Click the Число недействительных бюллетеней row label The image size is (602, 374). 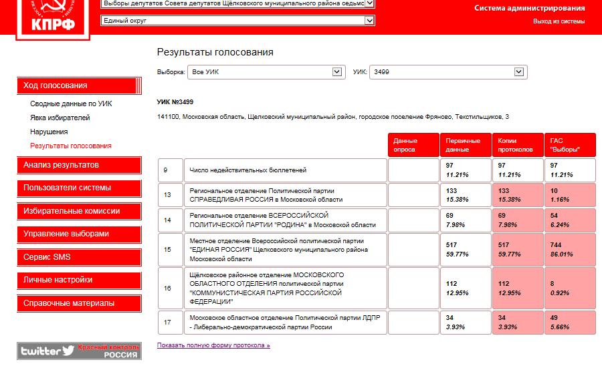point(285,170)
